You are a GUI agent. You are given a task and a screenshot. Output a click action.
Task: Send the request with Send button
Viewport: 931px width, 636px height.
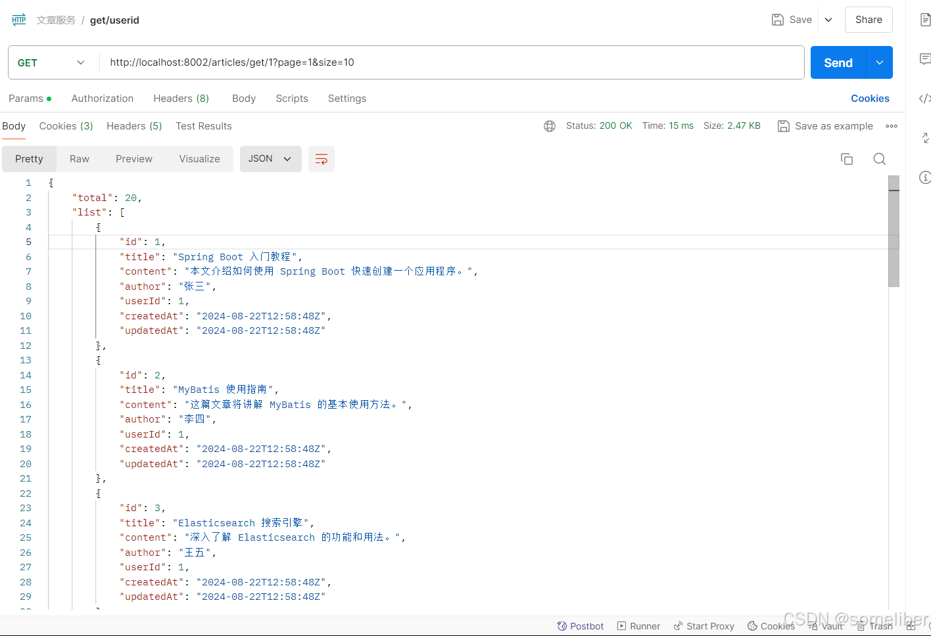[838, 62]
